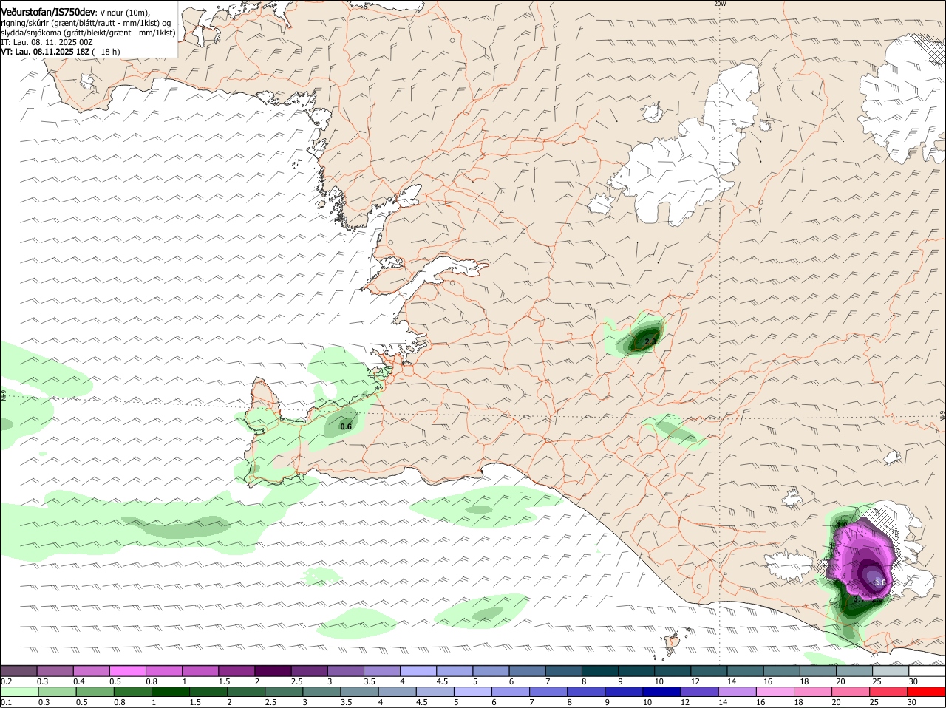Click the Veðurstofan/IS750dev title text
The height and width of the screenshot is (708, 946).
pyautogui.click(x=48, y=13)
